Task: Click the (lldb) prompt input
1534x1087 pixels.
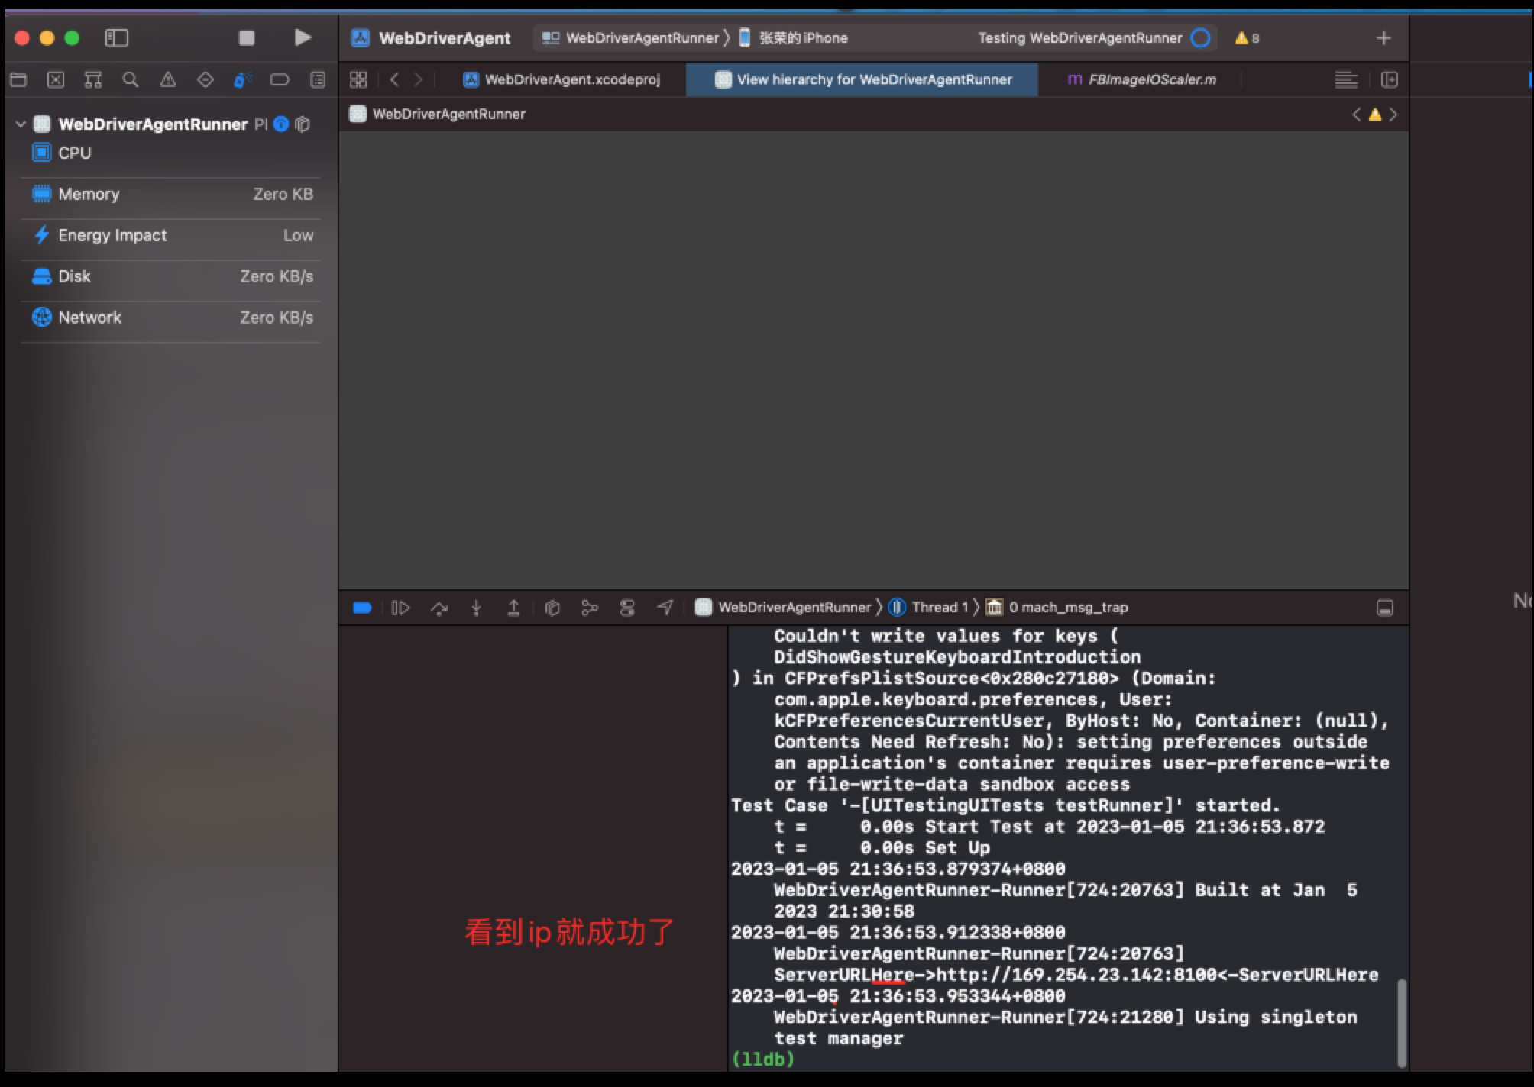Action: (764, 1060)
